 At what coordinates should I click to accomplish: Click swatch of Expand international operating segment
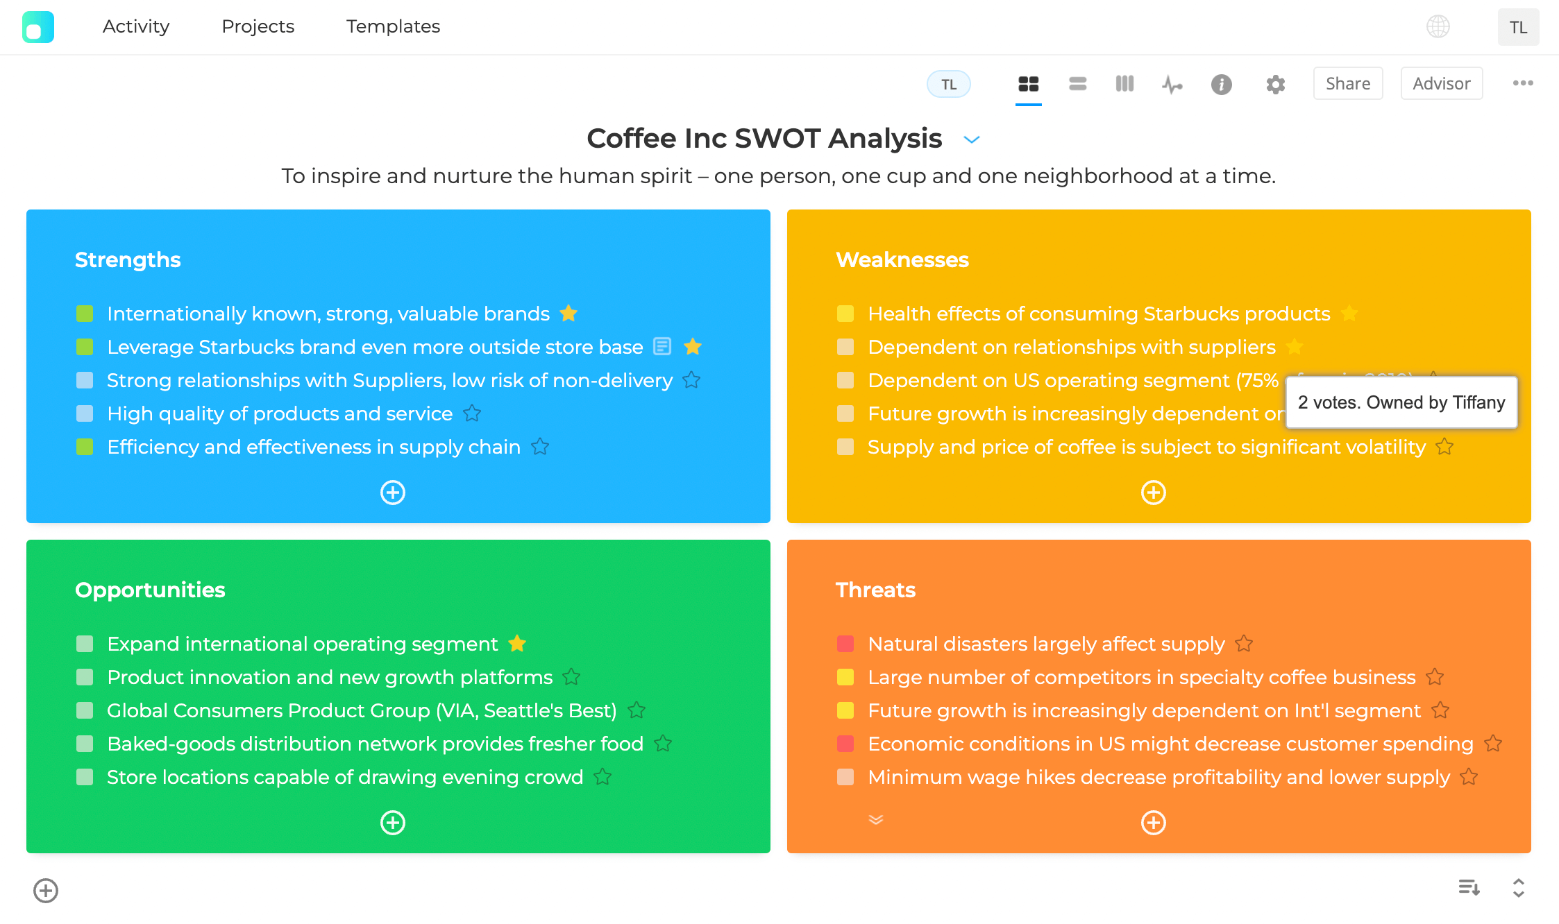[x=85, y=644]
